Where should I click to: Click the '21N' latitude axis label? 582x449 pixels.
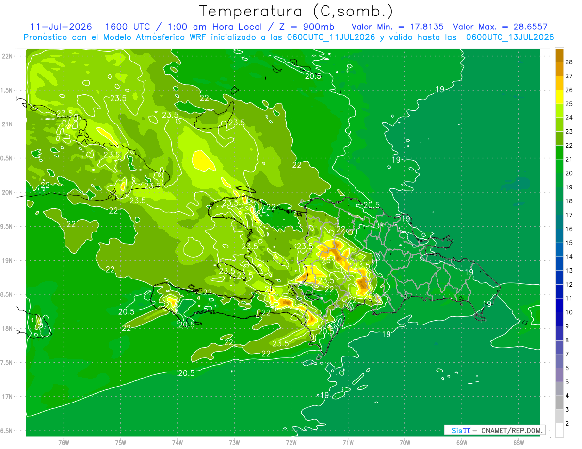pyautogui.click(x=8, y=124)
